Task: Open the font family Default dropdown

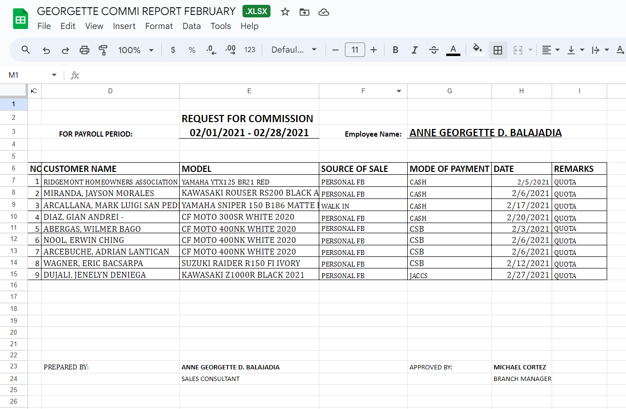Action: tap(294, 50)
